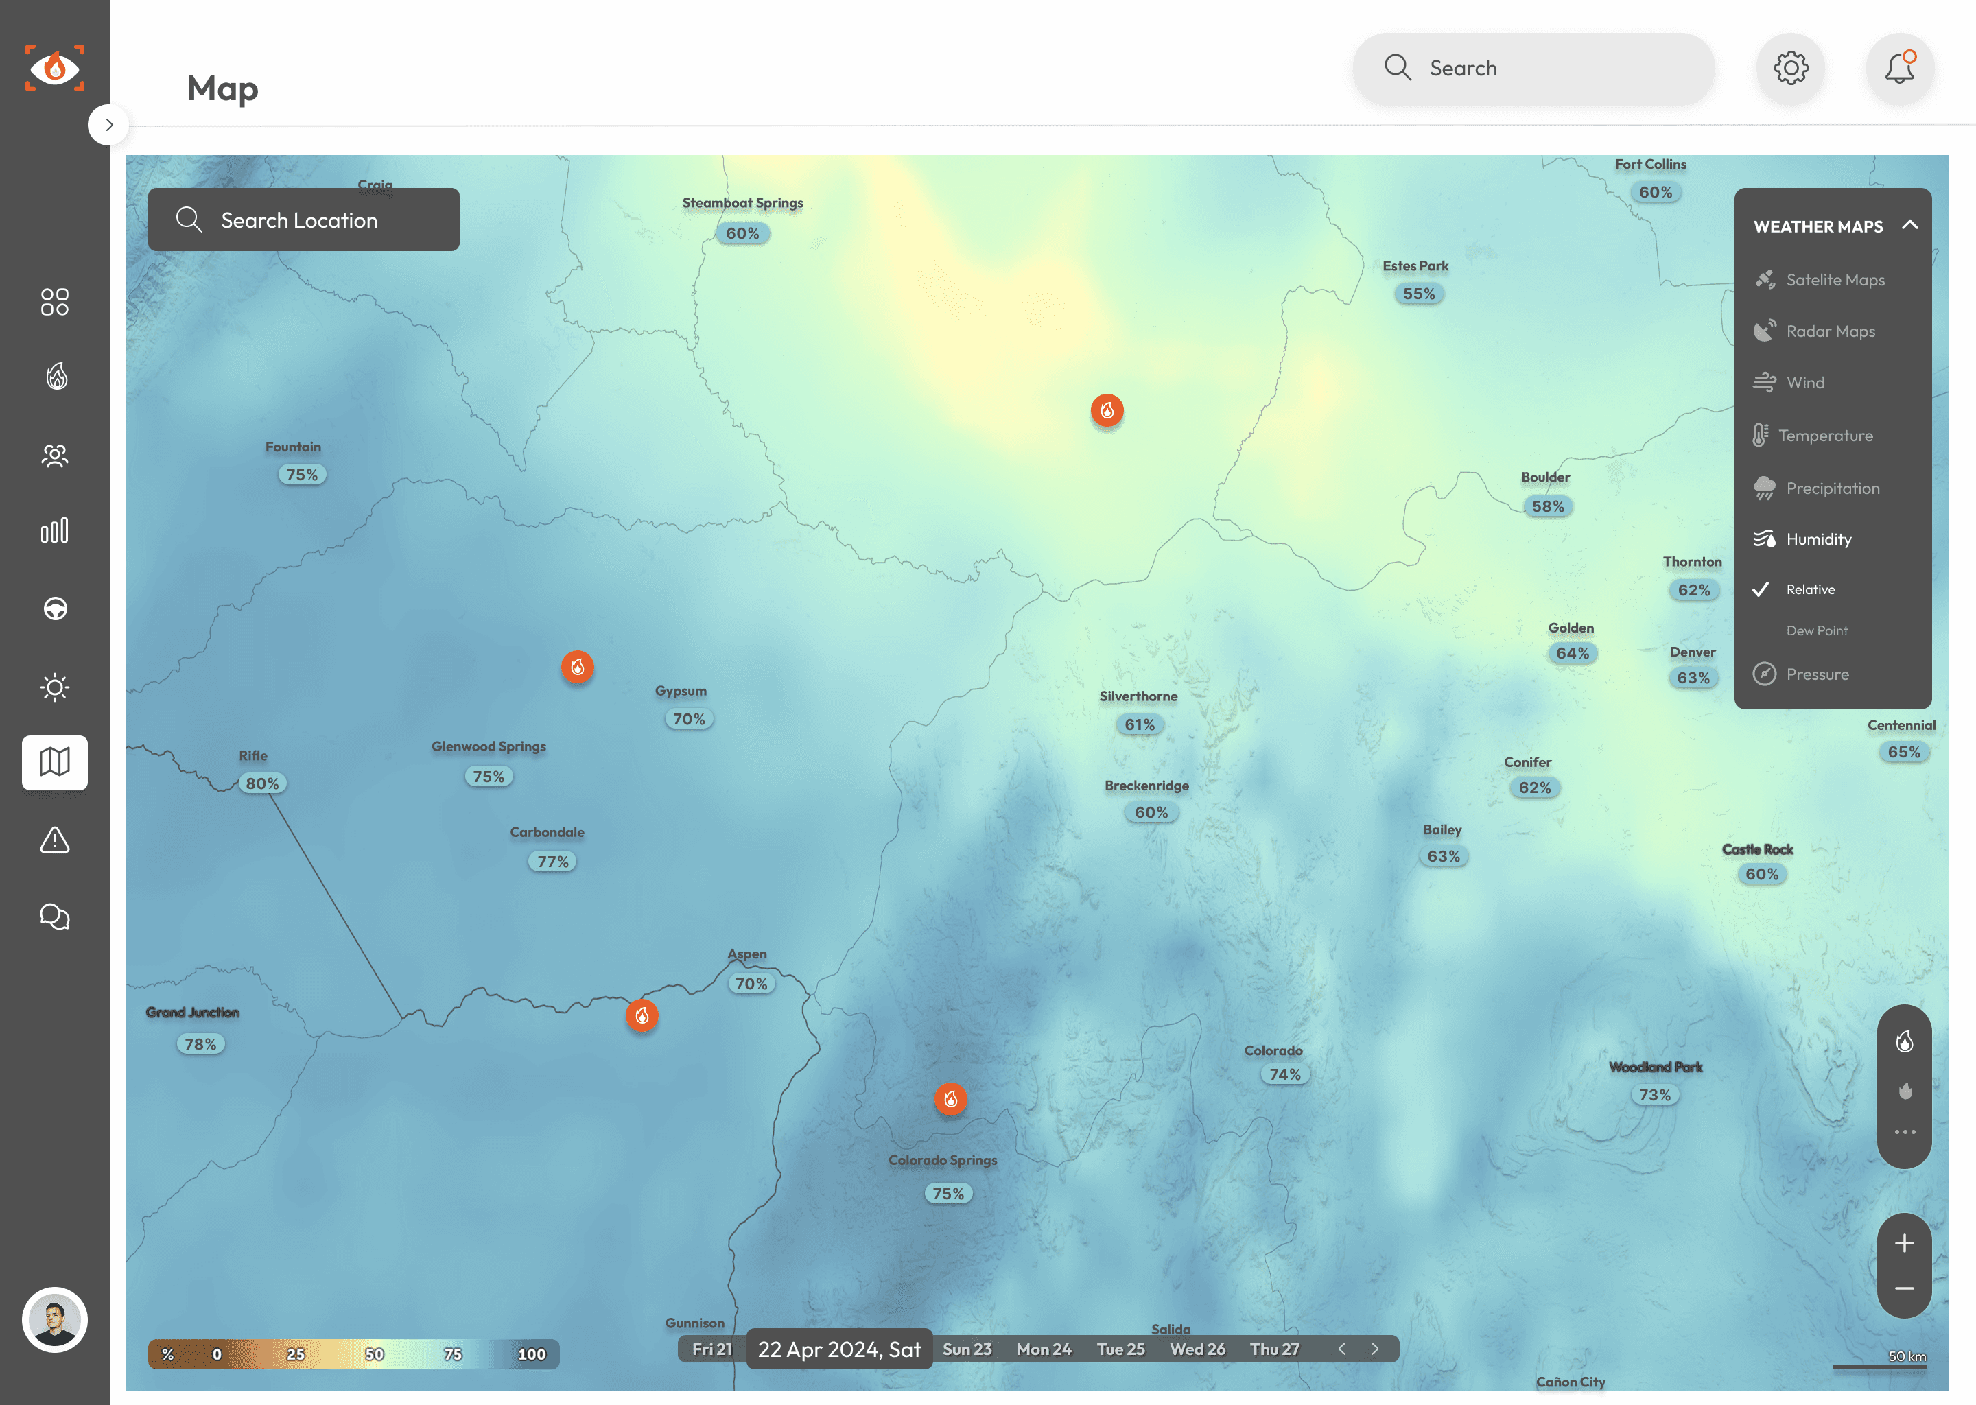Open the user profile avatar
The height and width of the screenshot is (1405, 1976).
point(54,1319)
